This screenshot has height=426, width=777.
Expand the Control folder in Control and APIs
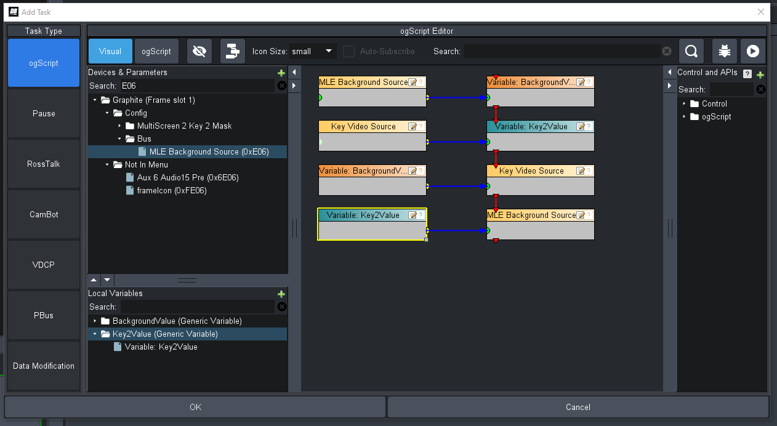684,104
